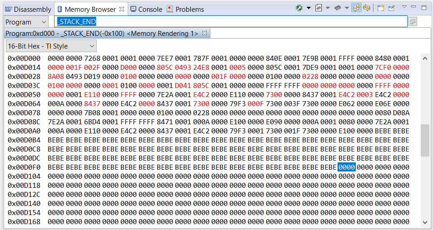This screenshot has height=230, width=433.
Task: Minimize the Memory Browser panel
Action: (413, 7)
